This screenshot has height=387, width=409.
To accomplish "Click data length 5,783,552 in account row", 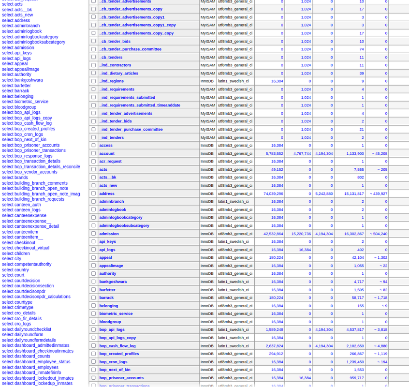I will (275, 154).
